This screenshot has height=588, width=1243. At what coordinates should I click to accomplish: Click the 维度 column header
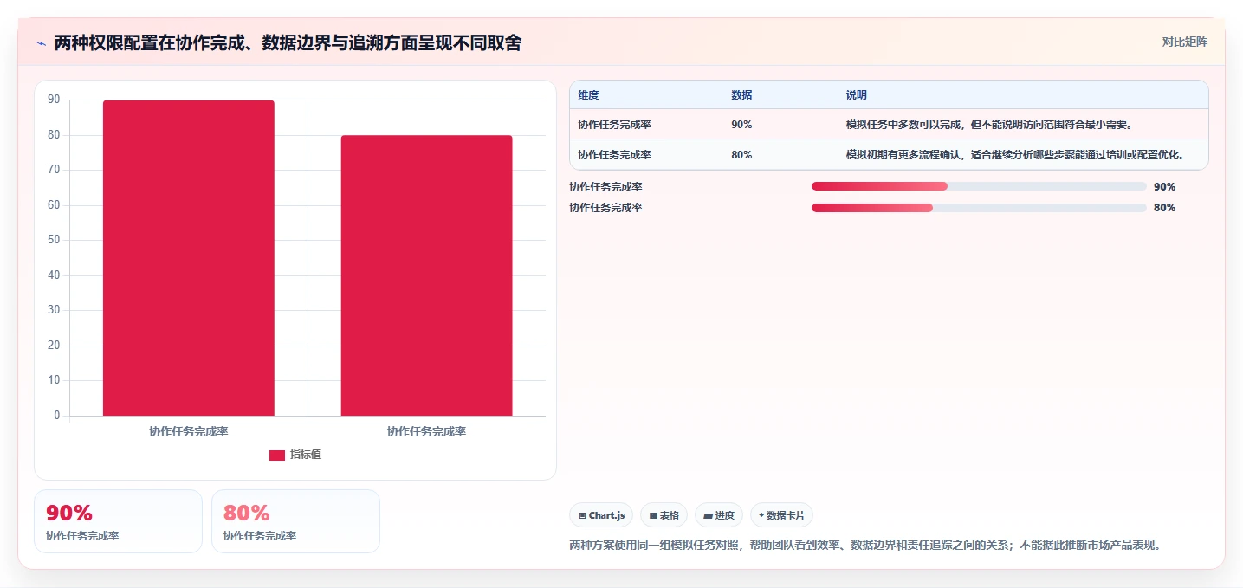tap(588, 95)
